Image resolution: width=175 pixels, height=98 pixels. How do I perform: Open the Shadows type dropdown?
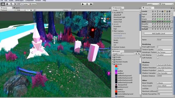tap(165, 65)
